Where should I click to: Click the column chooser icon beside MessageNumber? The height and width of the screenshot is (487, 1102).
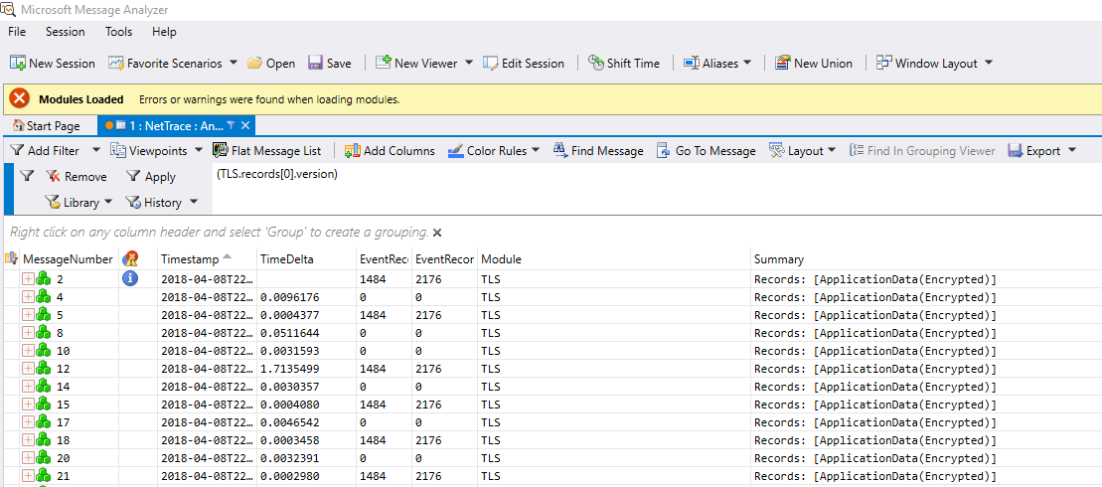[x=11, y=259]
